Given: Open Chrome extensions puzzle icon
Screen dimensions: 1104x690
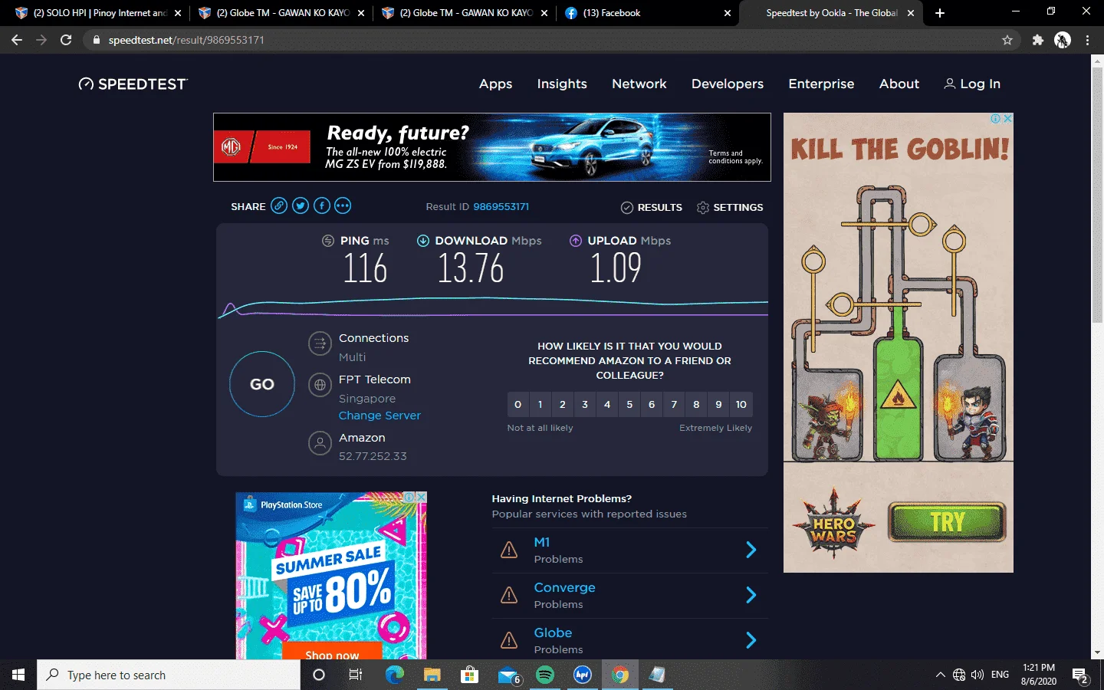Looking at the screenshot, I should [x=1038, y=40].
